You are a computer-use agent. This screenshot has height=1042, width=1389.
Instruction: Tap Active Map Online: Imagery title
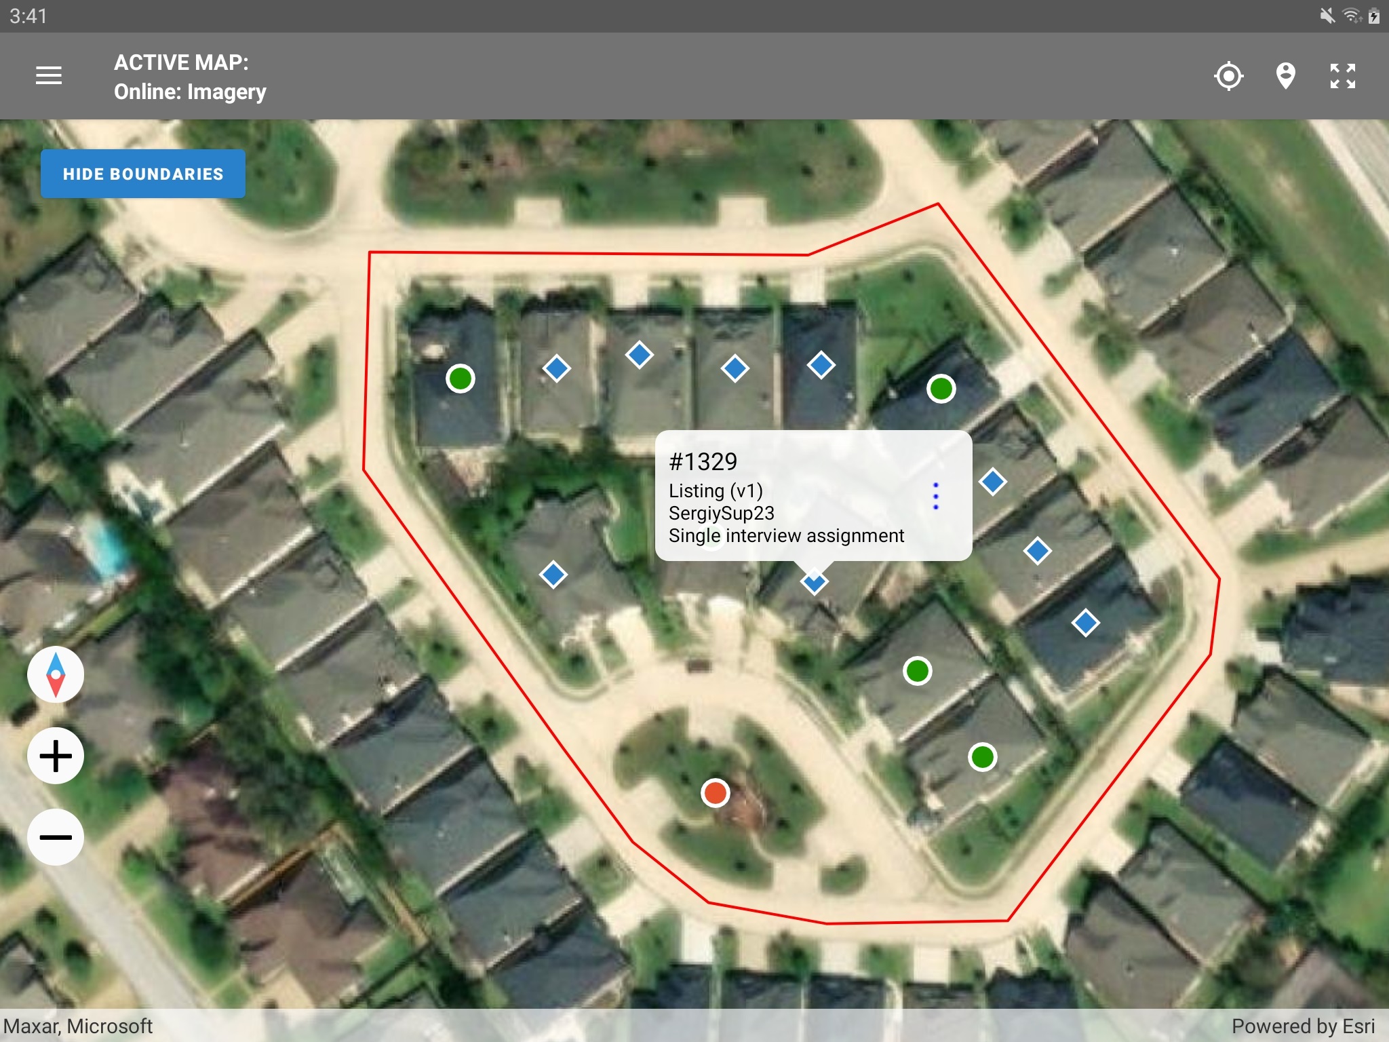click(x=190, y=77)
